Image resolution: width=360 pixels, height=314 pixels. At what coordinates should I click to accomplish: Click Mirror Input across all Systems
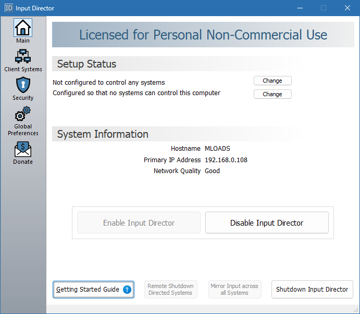click(234, 290)
